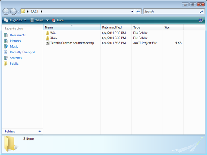Click the magnifying glass search icon
Image resolution: width=207 pixels, height=155 pixels.
pyautogui.click(x=201, y=11)
